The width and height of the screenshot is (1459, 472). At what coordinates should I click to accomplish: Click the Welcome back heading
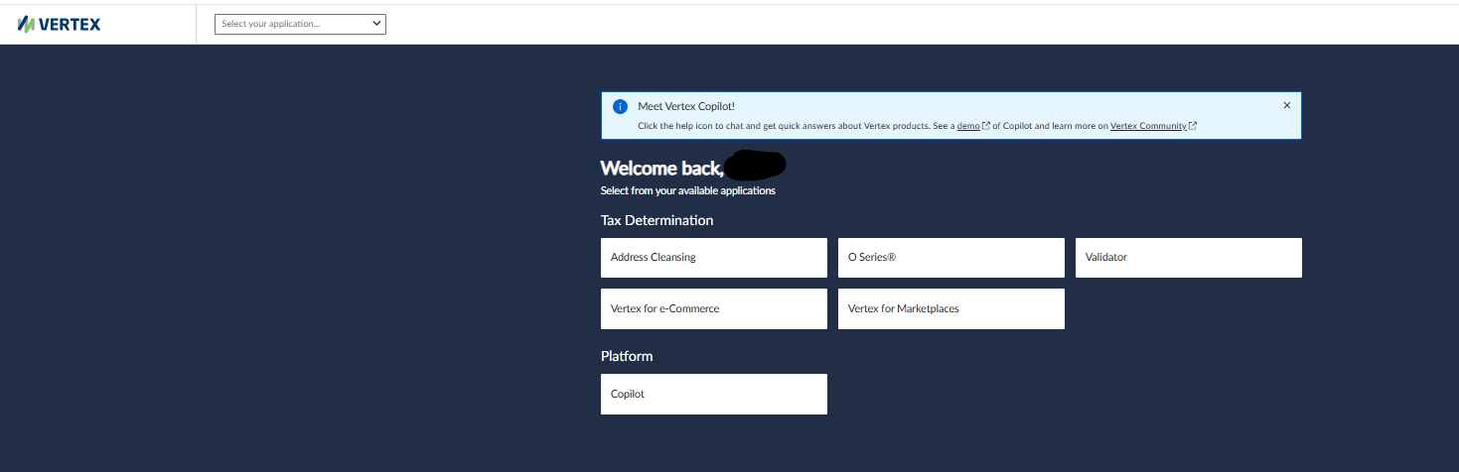pos(662,169)
